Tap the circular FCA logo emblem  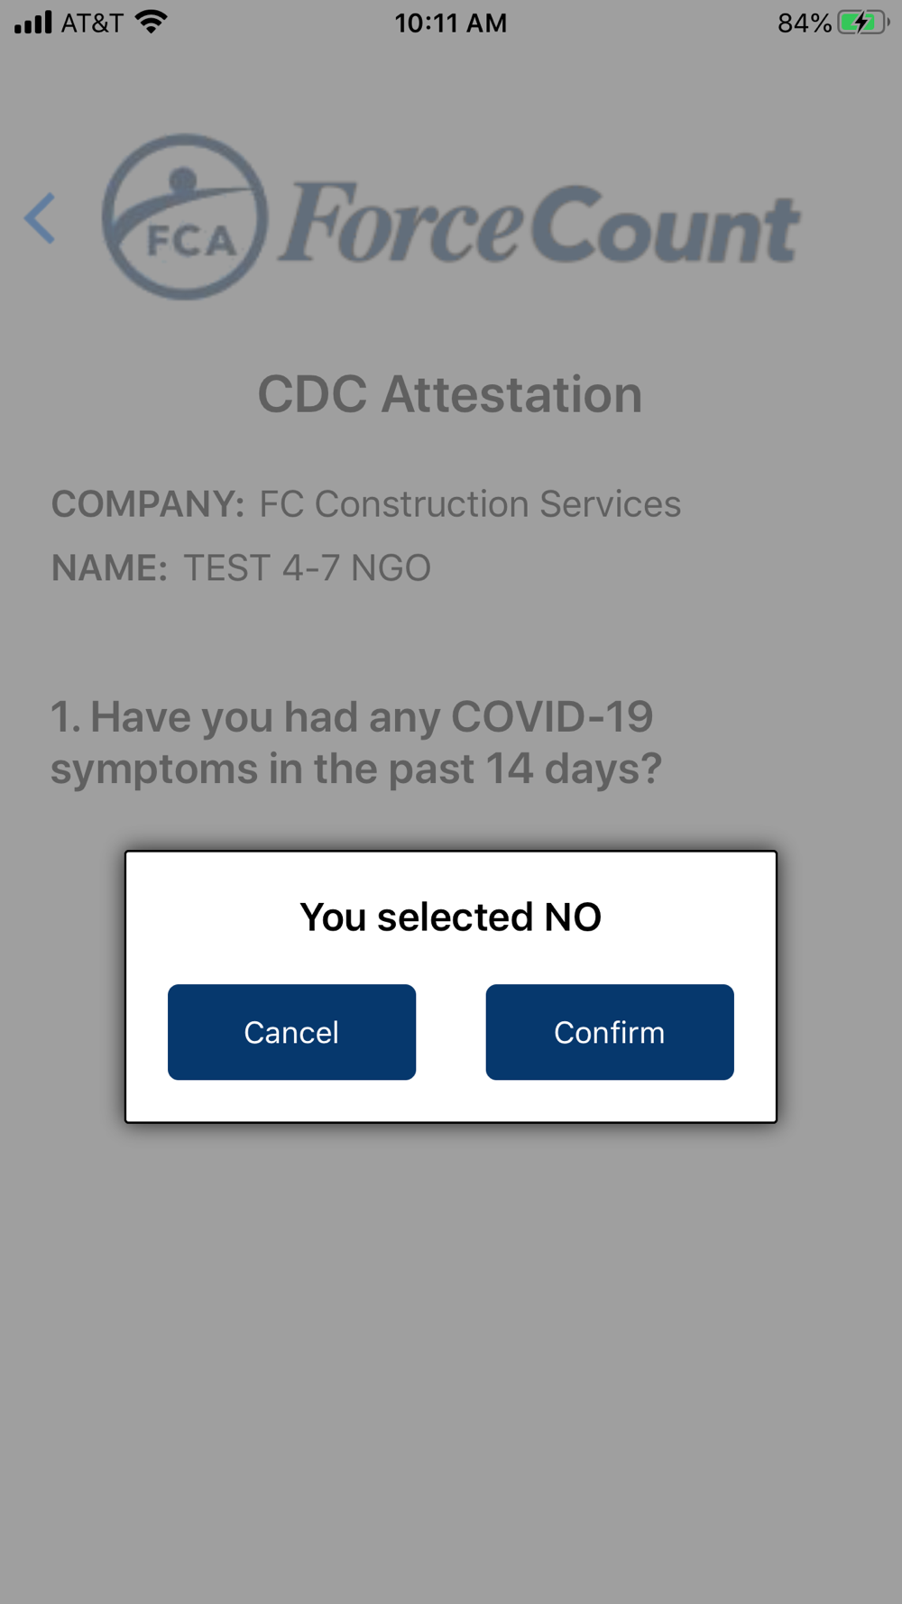coord(185,217)
